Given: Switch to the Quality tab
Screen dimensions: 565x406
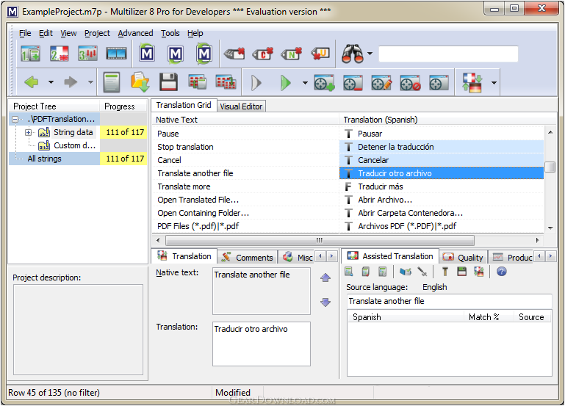Looking at the screenshot, I should [x=463, y=258].
